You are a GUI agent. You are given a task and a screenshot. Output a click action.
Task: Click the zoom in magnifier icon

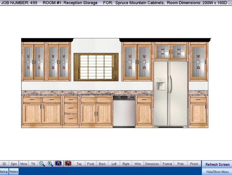tap(50, 164)
